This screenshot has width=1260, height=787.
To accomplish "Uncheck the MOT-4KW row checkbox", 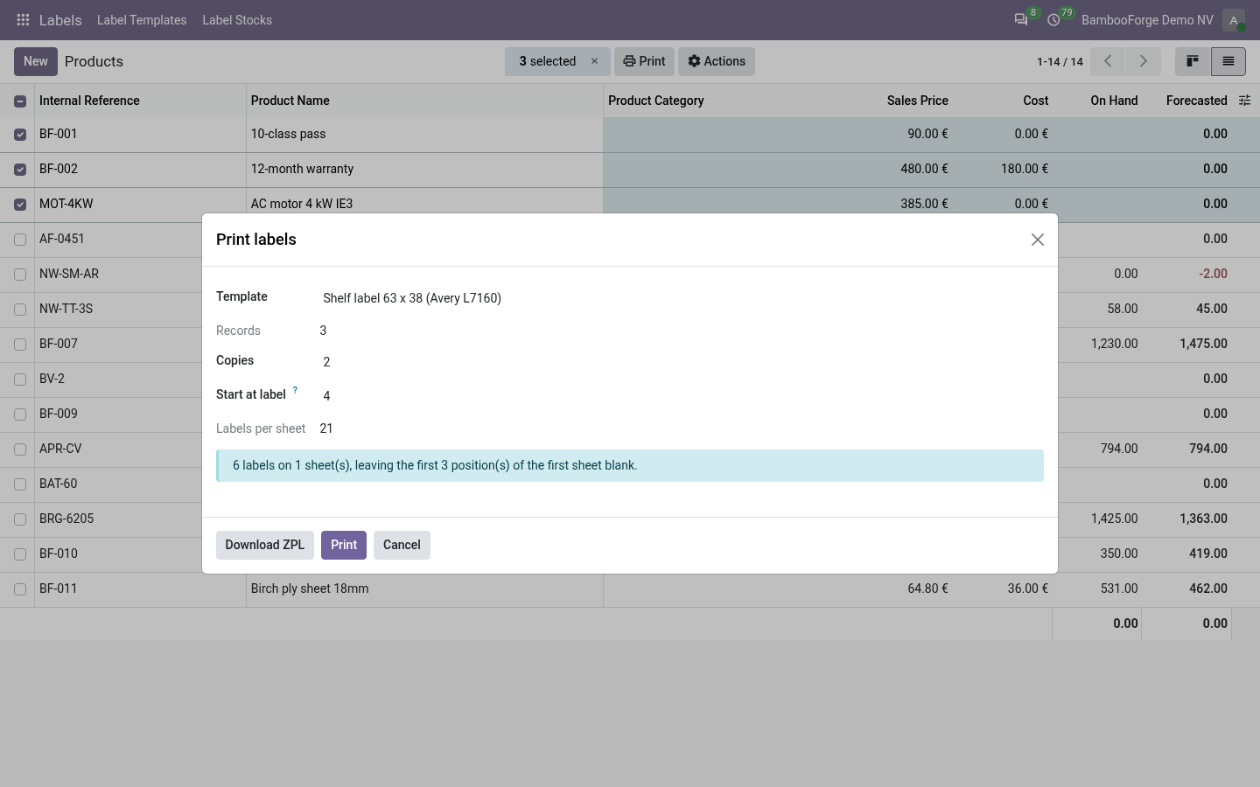I will (x=20, y=205).
